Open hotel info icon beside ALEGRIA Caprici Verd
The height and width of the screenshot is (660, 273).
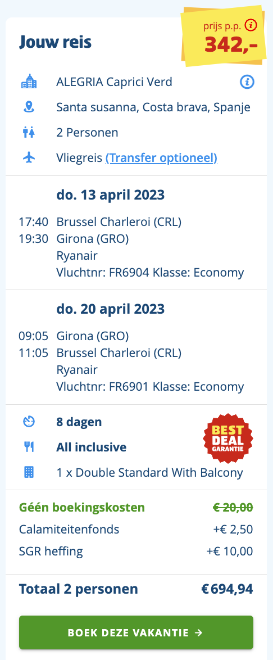point(247,82)
